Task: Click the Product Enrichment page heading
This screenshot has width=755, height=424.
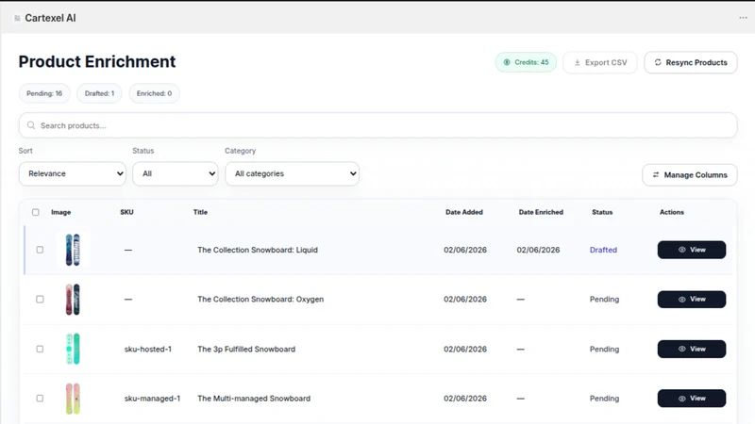Action: pyautogui.click(x=97, y=61)
